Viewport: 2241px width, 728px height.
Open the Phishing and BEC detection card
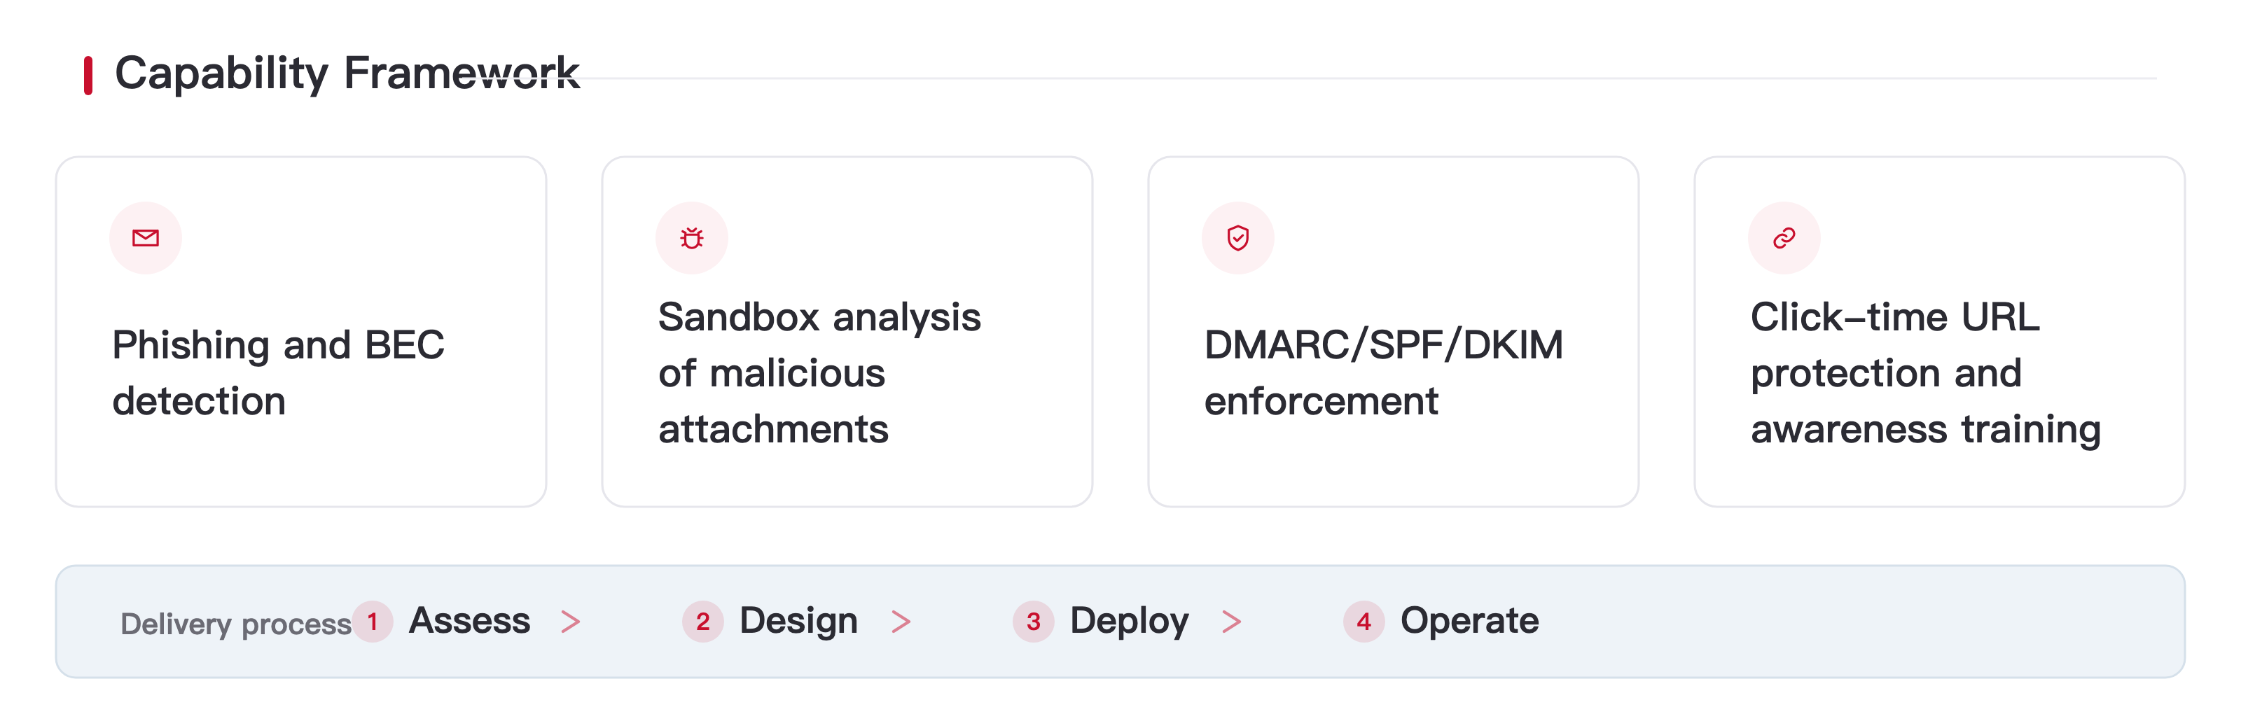pyautogui.click(x=301, y=331)
